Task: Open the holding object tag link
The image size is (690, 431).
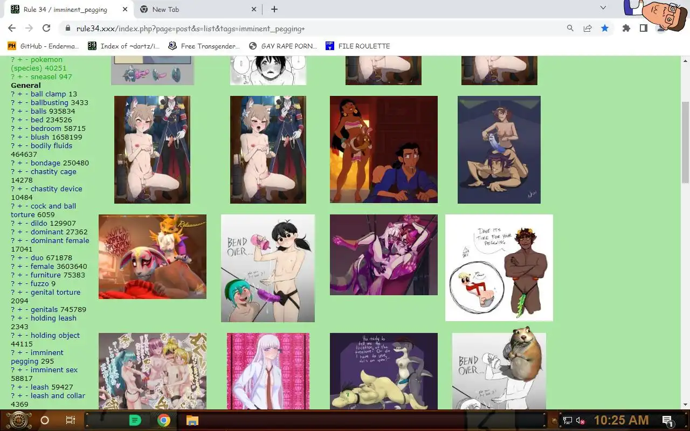Action: pos(55,335)
